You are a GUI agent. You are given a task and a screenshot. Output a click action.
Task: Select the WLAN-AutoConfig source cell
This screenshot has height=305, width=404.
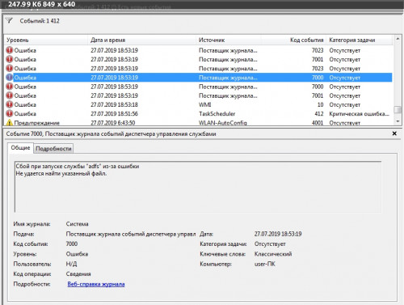point(223,123)
